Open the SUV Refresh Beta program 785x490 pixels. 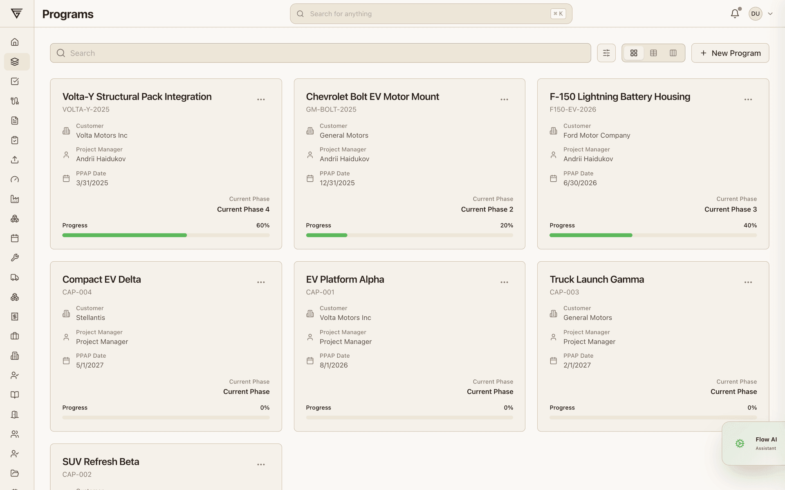101,462
